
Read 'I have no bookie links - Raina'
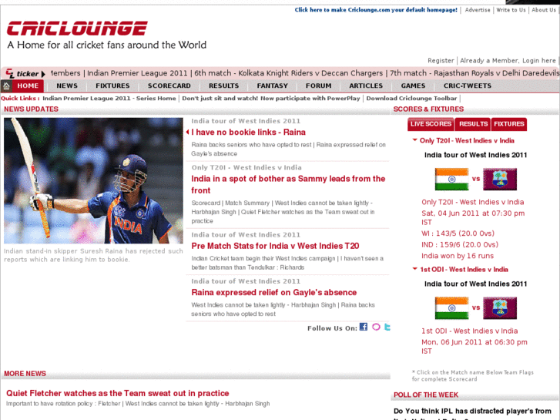pyautogui.click(x=248, y=133)
